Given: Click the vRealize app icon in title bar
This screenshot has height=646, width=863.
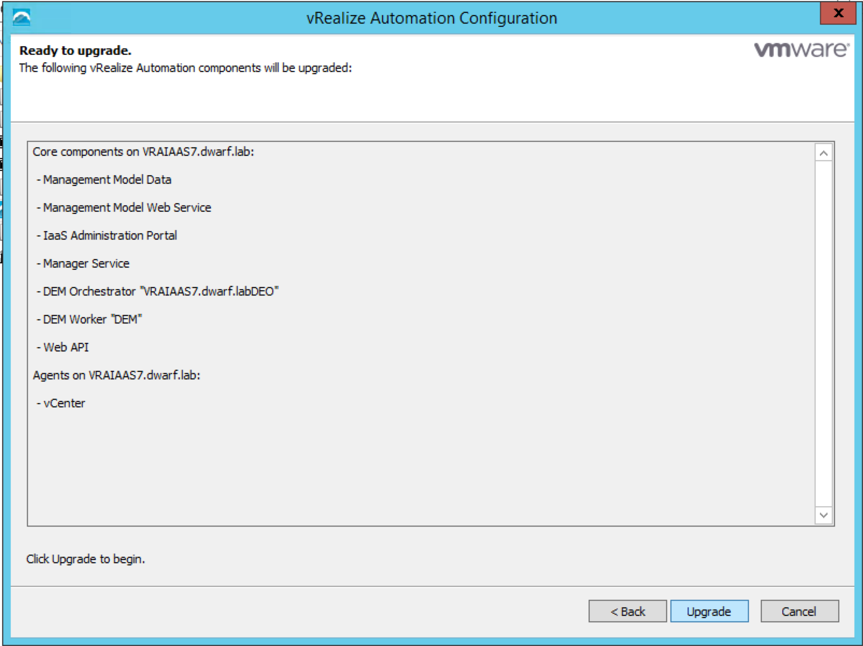Looking at the screenshot, I should (22, 18).
